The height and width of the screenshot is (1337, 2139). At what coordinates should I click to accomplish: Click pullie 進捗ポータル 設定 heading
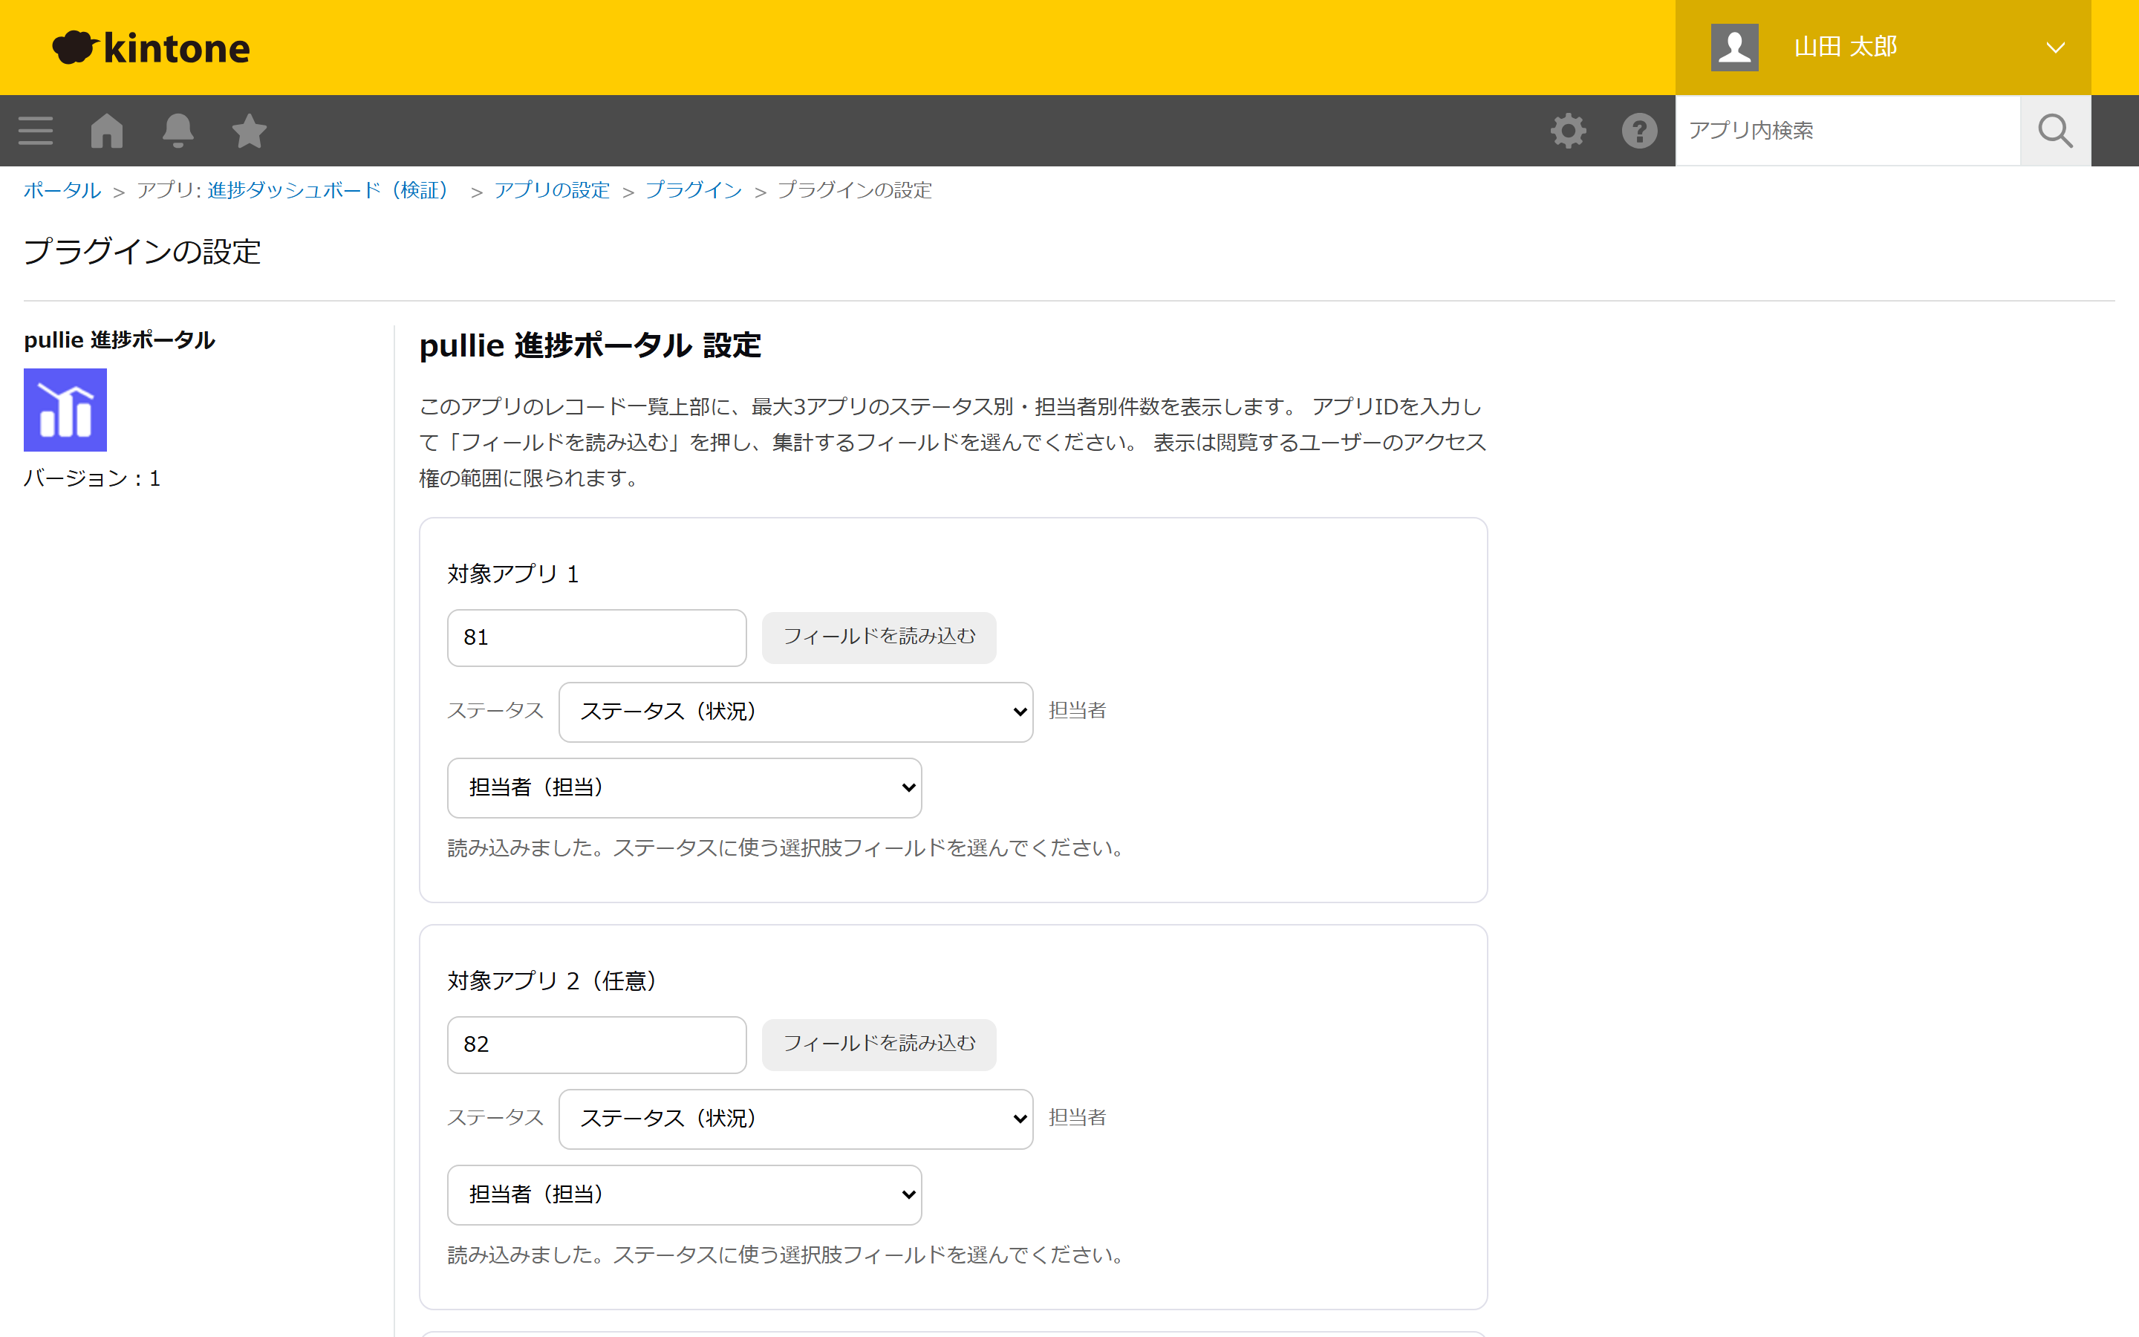tap(590, 345)
